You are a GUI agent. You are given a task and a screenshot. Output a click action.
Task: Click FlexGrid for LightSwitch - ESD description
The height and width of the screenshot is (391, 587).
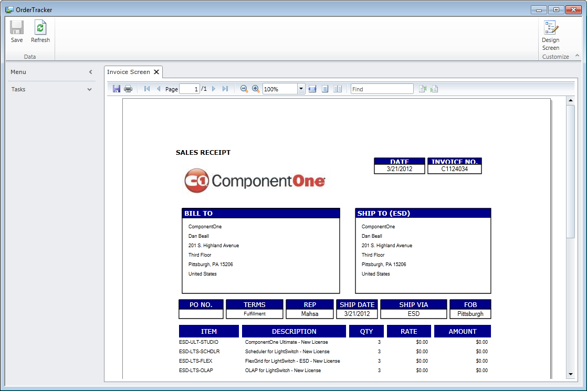[292, 361]
